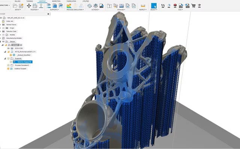Viewport: 240px width, 149px height.
Task: Open the first Manage group library icon
Action: pos(109,6)
